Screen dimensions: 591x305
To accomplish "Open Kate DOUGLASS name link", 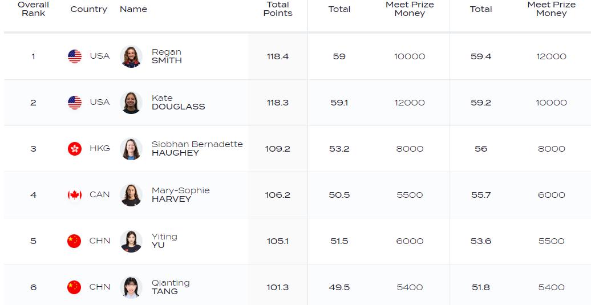I will pyautogui.click(x=179, y=103).
